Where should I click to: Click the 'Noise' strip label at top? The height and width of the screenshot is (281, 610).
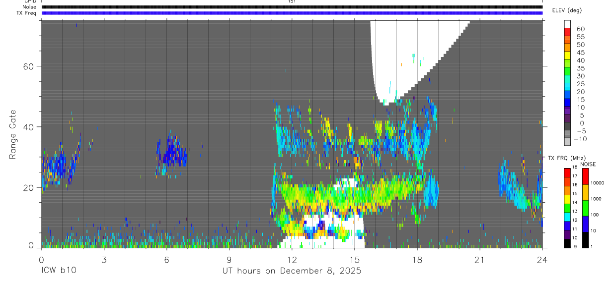[x=29, y=7]
